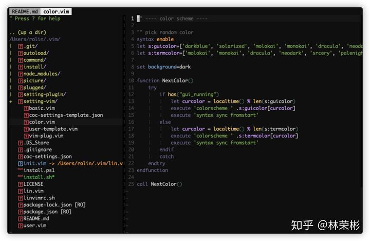Switch to the README.md tab

[x=25, y=12]
